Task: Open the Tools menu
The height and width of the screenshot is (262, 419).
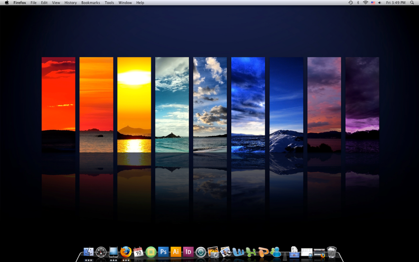Action: (109, 3)
